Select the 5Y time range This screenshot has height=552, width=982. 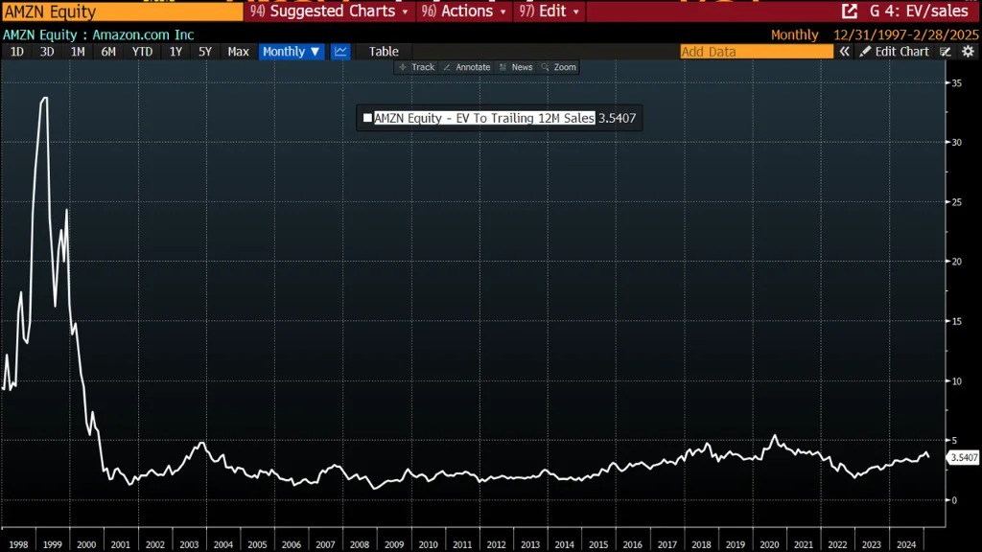pos(205,52)
